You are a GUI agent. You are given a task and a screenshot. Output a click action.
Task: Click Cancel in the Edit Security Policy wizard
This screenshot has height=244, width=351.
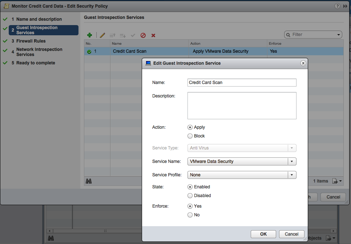333,197
